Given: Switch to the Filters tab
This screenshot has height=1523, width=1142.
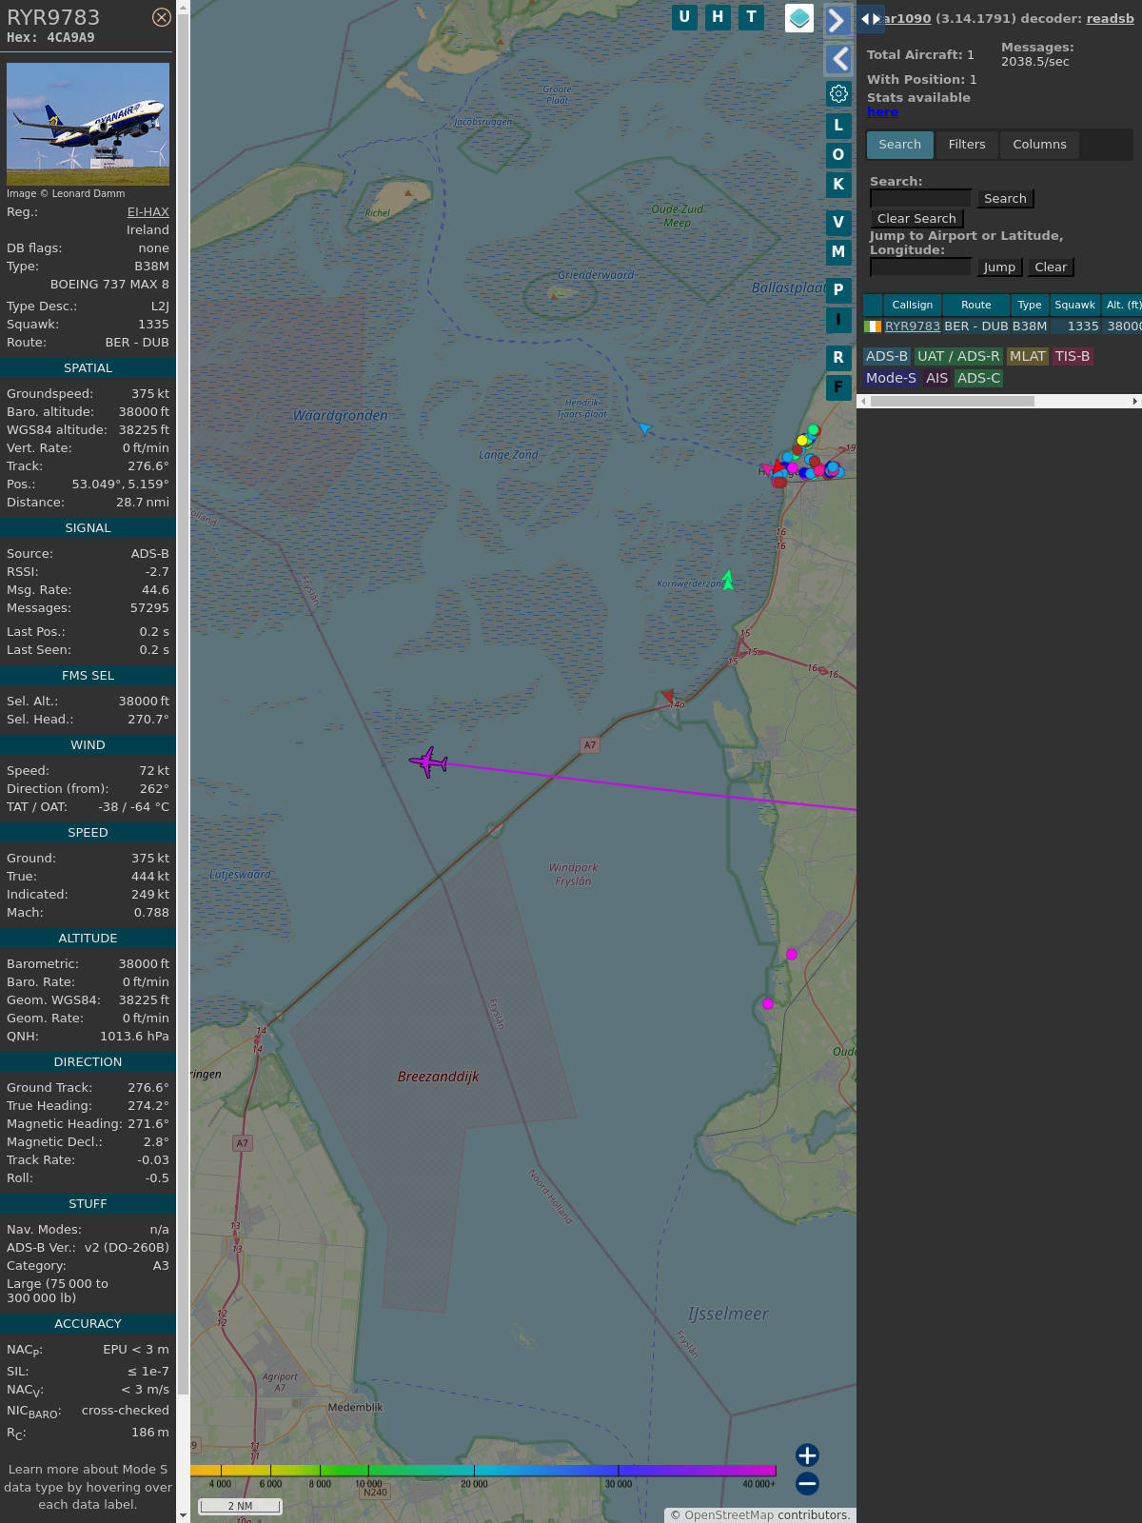Looking at the screenshot, I should point(967,145).
